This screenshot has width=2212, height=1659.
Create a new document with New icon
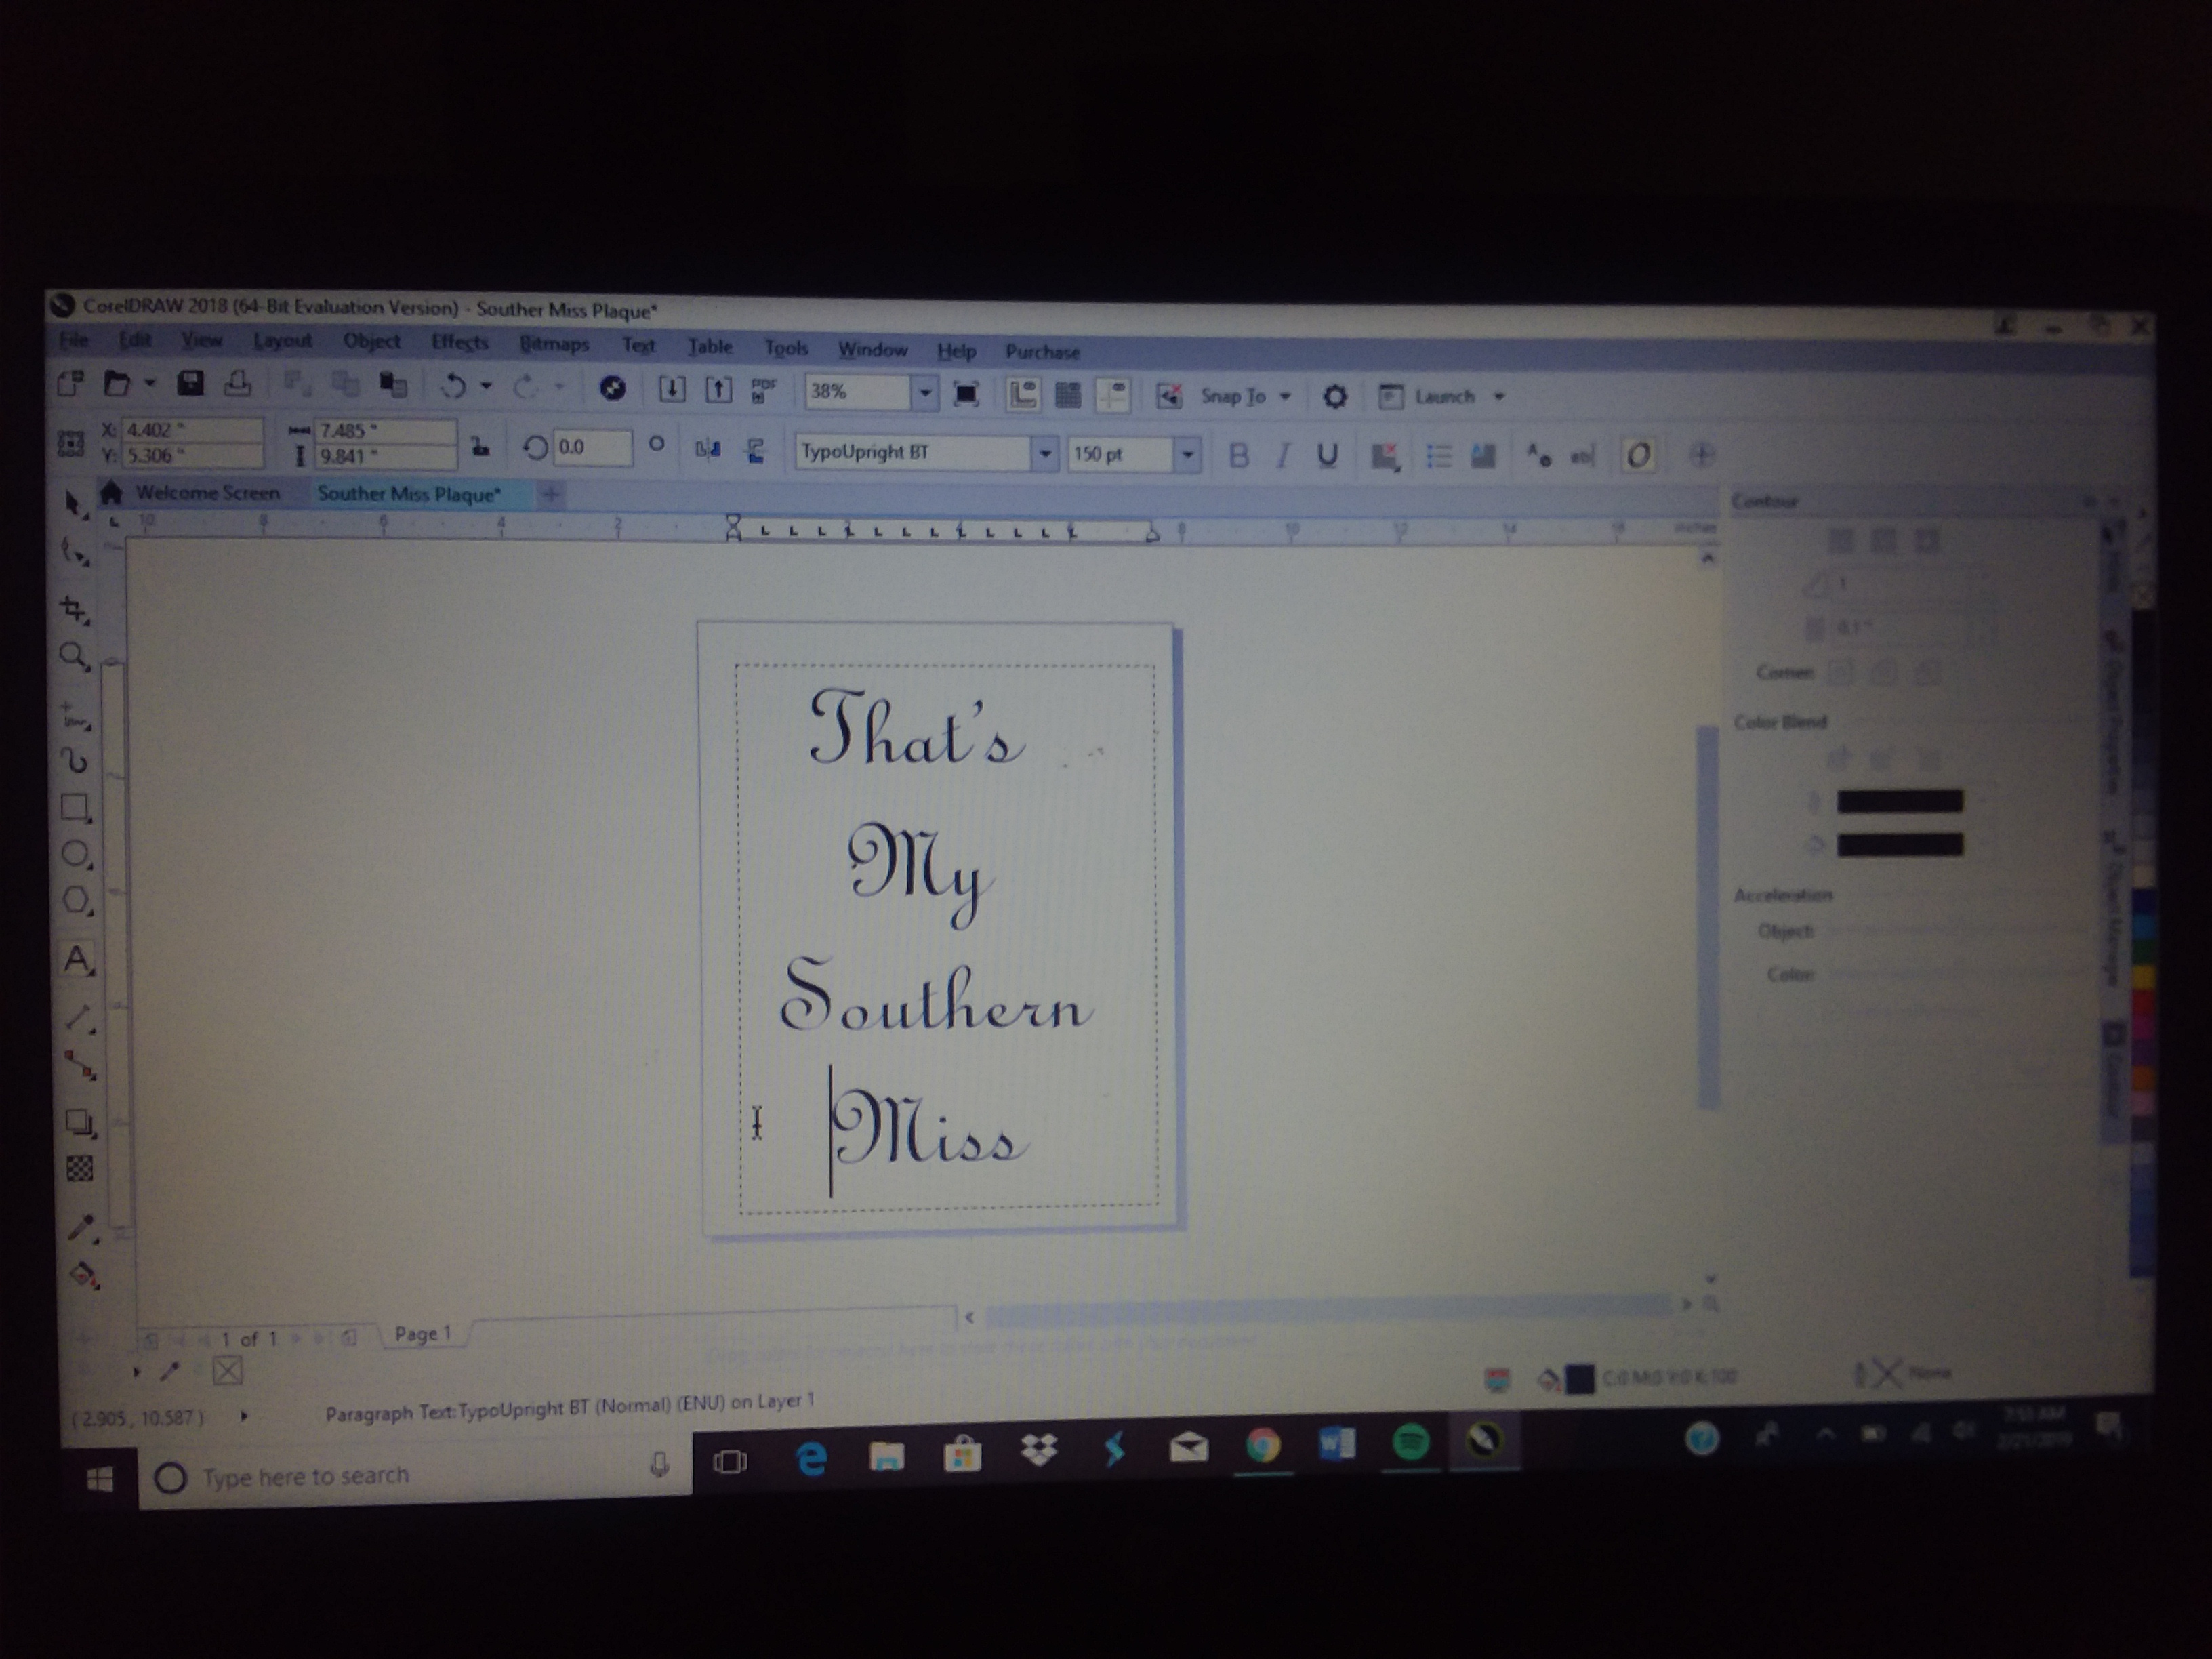tap(70, 384)
